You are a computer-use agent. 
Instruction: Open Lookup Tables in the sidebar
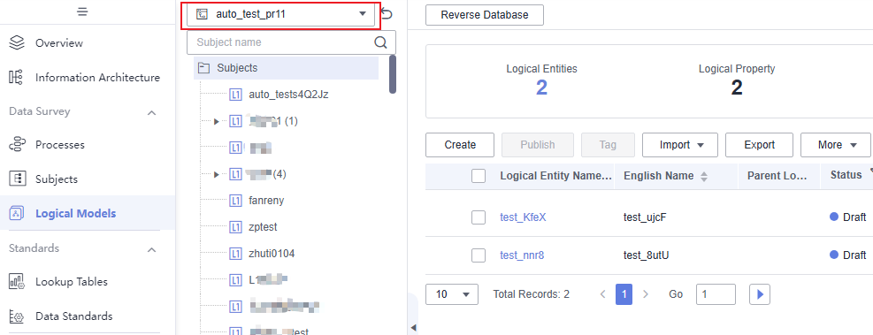click(72, 282)
